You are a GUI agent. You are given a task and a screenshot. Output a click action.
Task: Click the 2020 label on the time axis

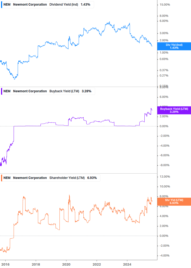point(66,265)
